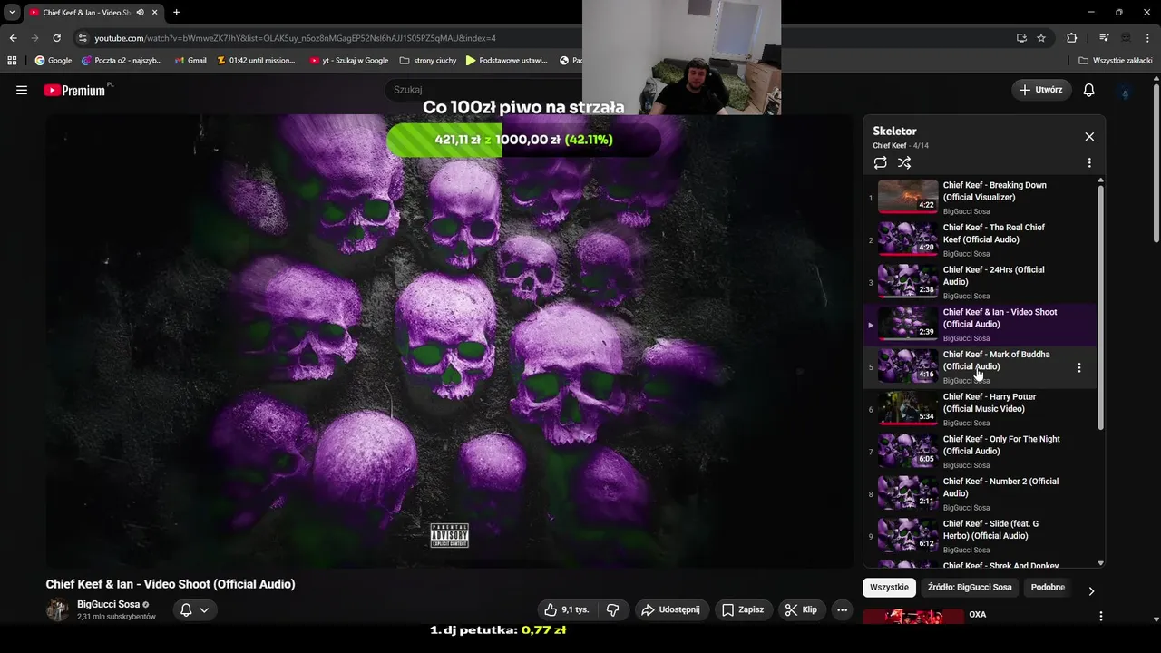Open the BigGucci Sosa channel link
This screenshot has width=1161, height=653.
tap(108, 604)
